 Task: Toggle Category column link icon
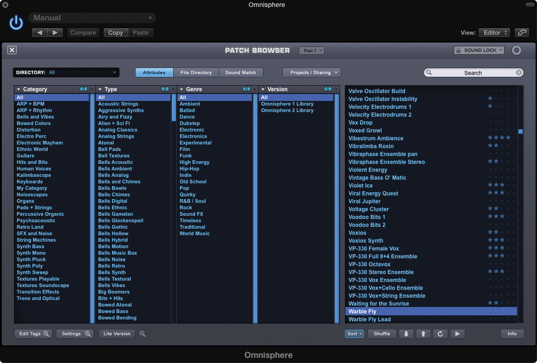click(83, 89)
